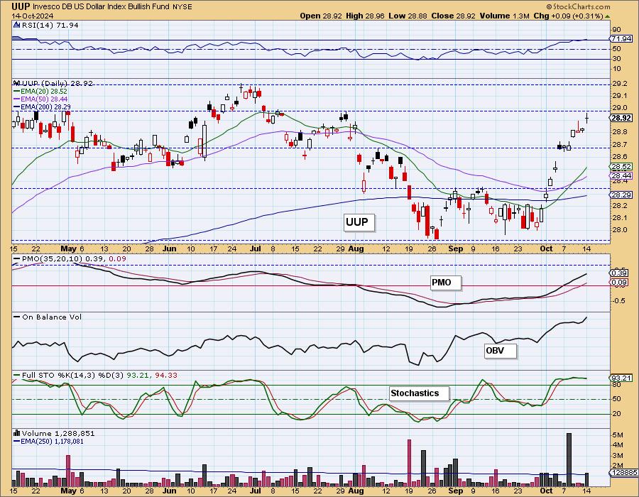
Task: Select the blue EMA(200) legend line swatch
Action: pos(16,106)
